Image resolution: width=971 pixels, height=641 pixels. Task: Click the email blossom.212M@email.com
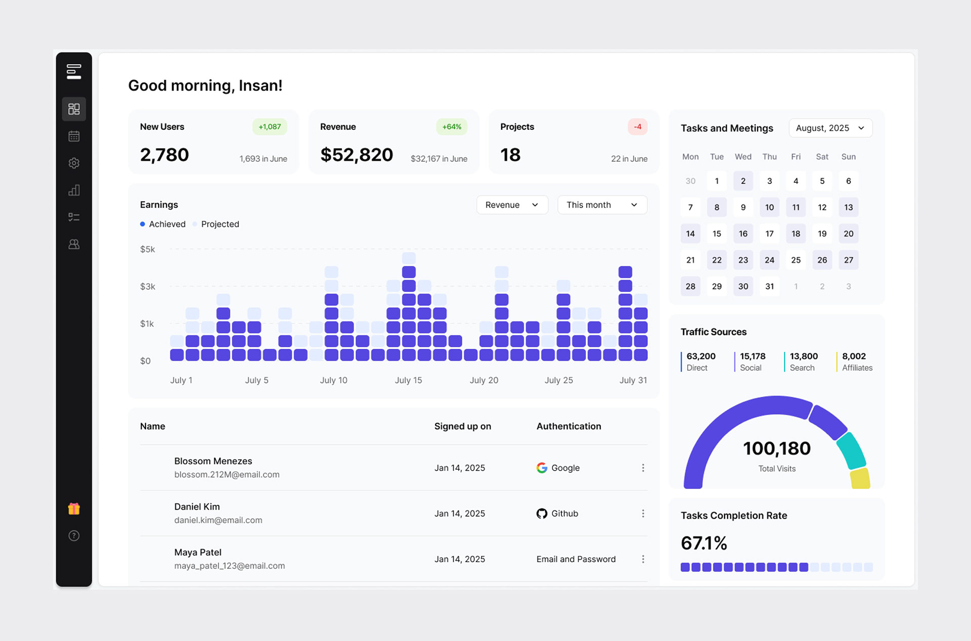pyautogui.click(x=227, y=475)
